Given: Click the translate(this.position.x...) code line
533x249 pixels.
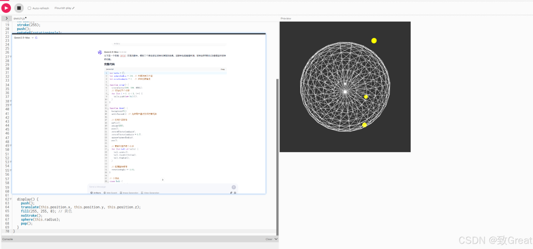Looking at the screenshot, I should [x=80, y=207].
